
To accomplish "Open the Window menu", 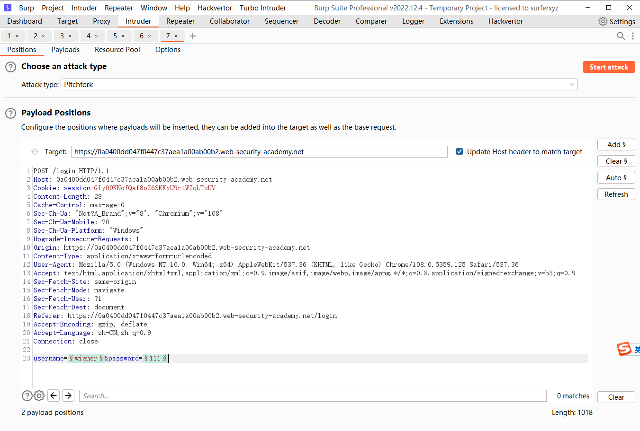I will (x=154, y=8).
